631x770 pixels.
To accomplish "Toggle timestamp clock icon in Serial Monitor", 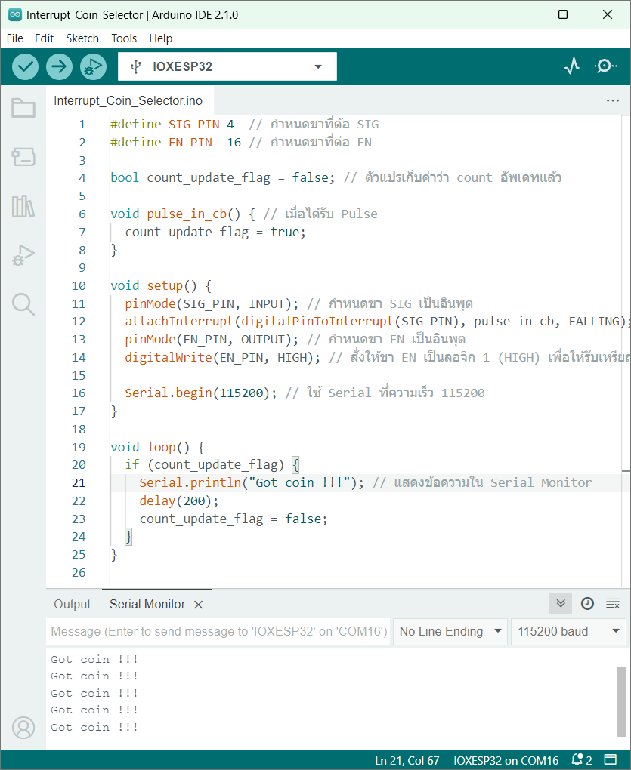I will pos(587,603).
